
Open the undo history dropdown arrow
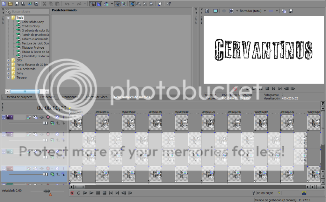[x=73, y=4]
